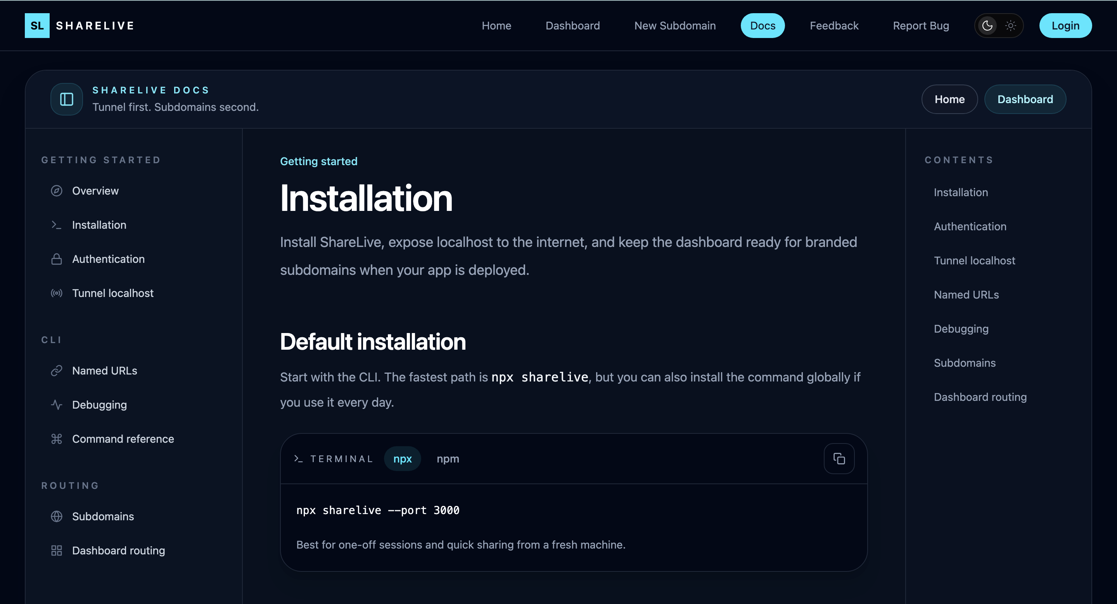Jump to Named URLs in Contents list

(x=966, y=295)
